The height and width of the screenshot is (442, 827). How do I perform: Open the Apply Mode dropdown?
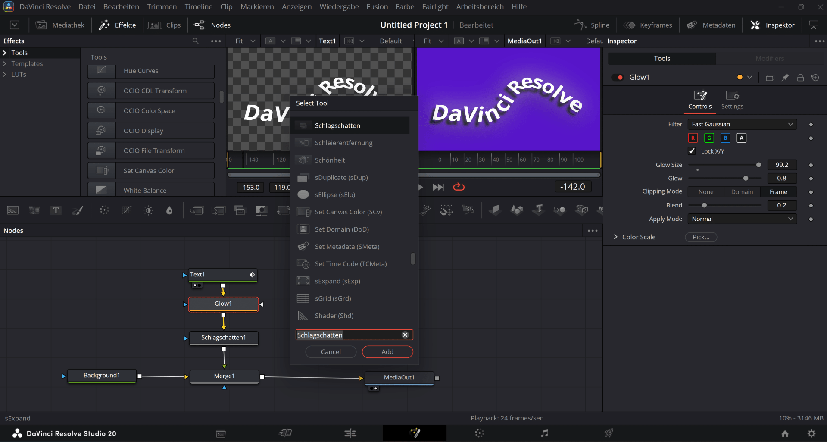tap(742, 219)
